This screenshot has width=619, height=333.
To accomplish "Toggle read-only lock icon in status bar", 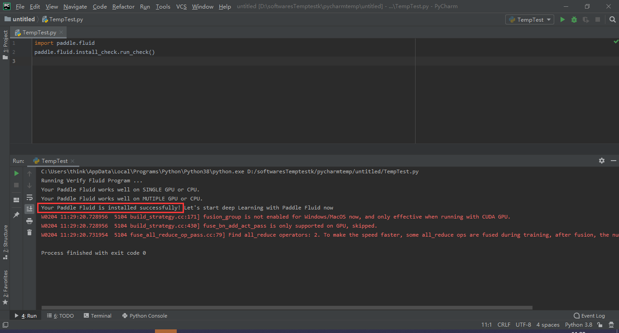I will pos(600,325).
